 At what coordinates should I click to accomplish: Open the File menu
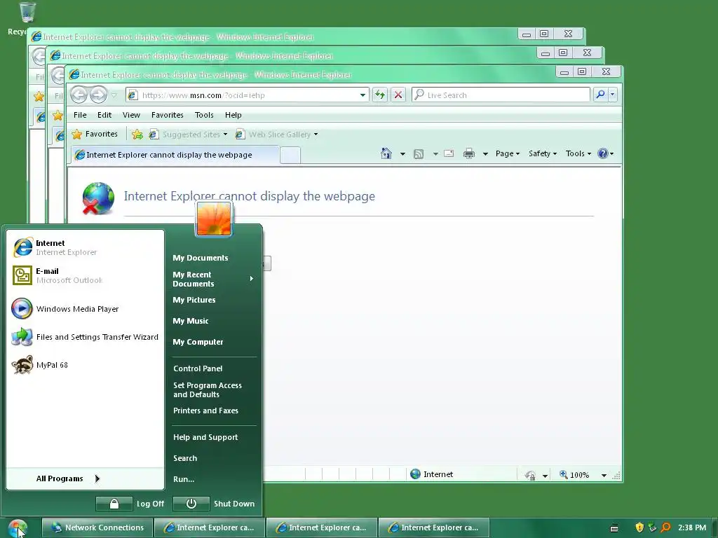[80, 115]
